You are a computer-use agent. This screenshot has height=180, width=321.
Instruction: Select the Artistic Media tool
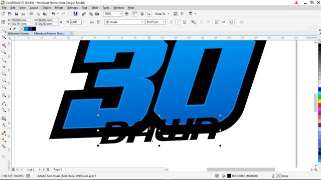coord(4,66)
